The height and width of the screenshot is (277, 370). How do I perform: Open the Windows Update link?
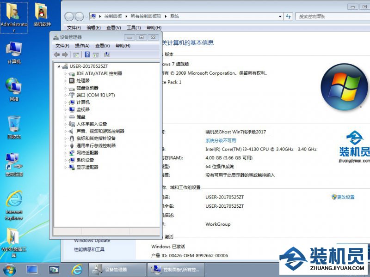92,241
